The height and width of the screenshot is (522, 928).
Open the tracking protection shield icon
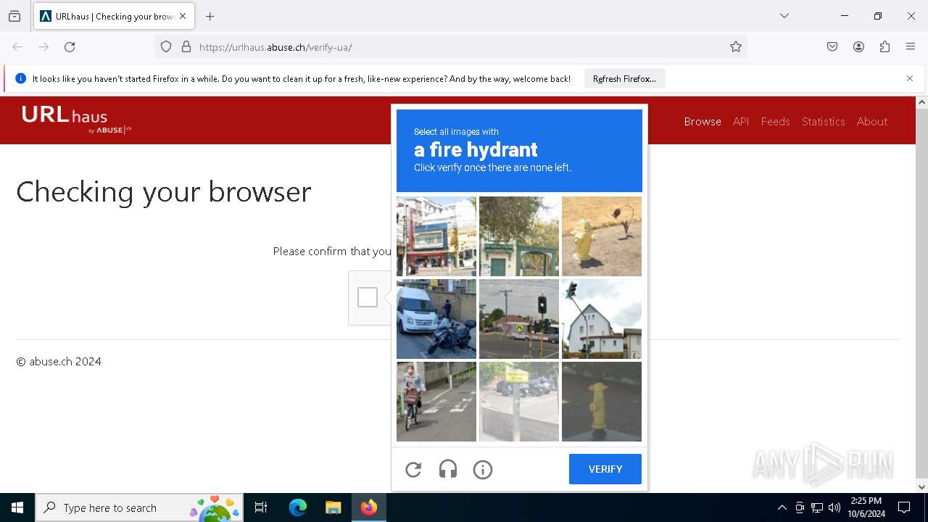(166, 47)
